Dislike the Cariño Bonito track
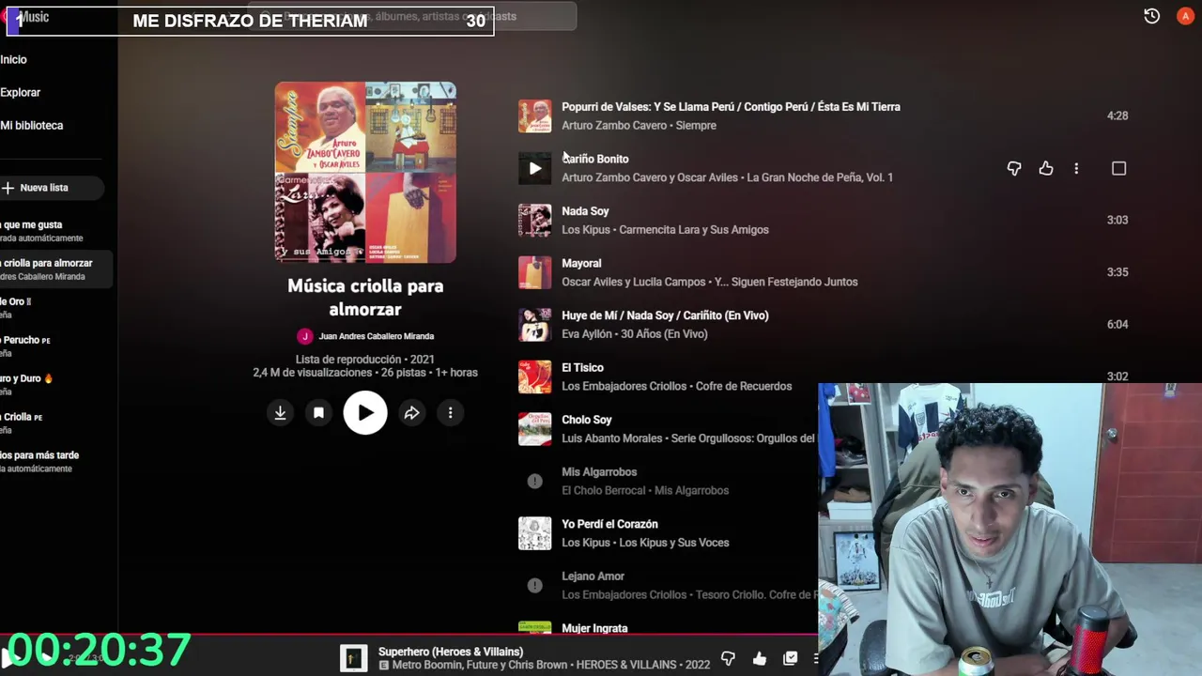Image resolution: width=1202 pixels, height=676 pixels. point(1014,168)
